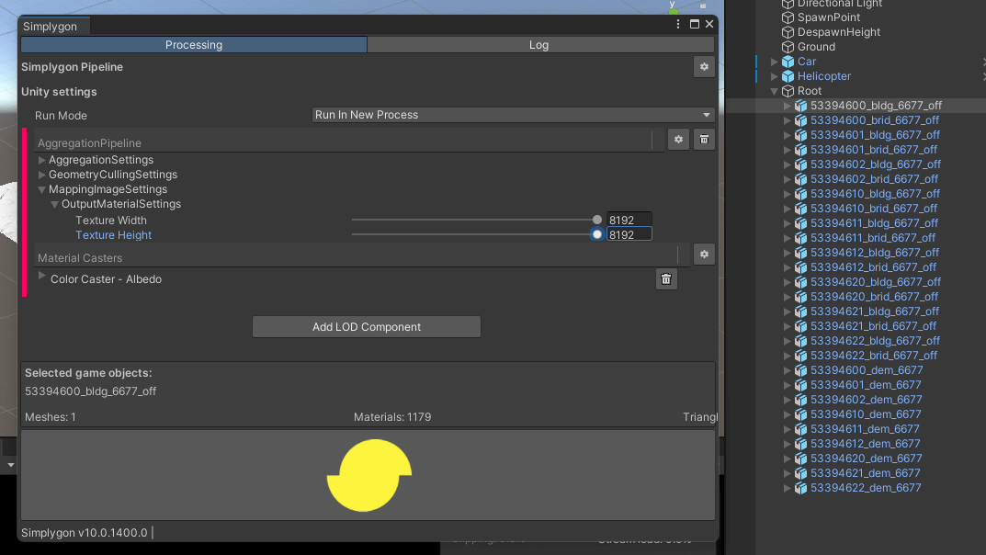
Task: Select 53394602_brid_6677_off in hierarchy
Action: click(874, 179)
